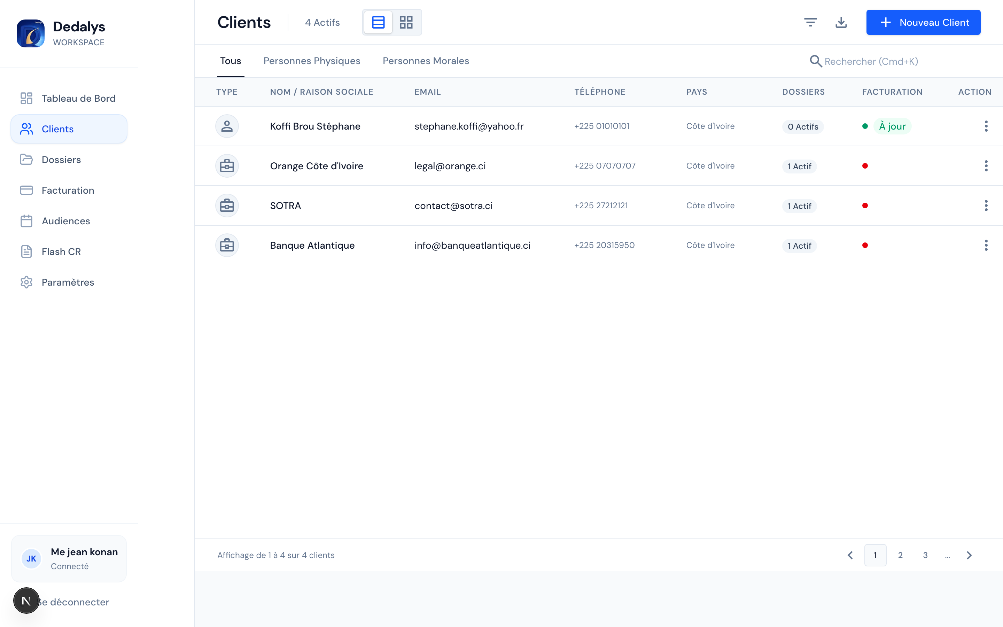Click the download/export icon

[841, 22]
